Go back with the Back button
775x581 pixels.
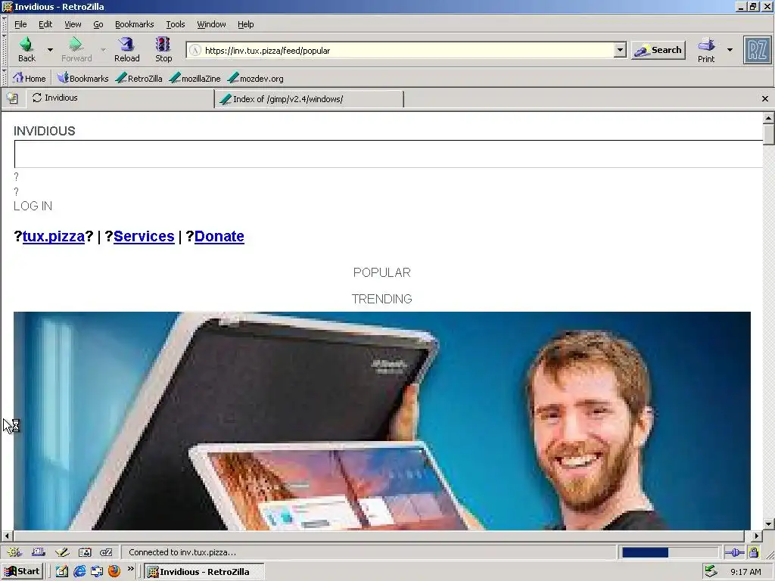coord(26,49)
